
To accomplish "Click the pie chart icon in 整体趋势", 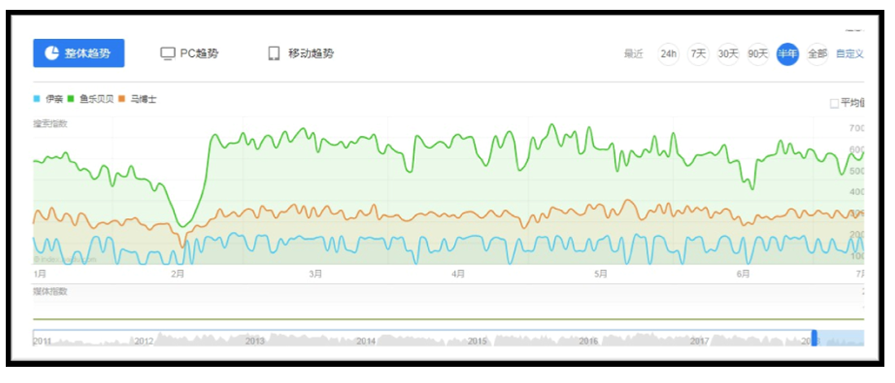I will tap(51, 54).
